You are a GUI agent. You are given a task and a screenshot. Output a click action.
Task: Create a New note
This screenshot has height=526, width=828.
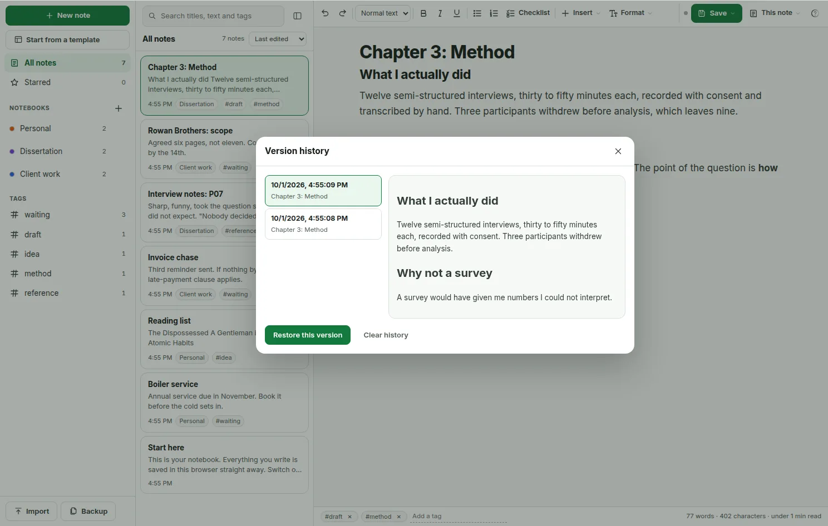pos(67,16)
